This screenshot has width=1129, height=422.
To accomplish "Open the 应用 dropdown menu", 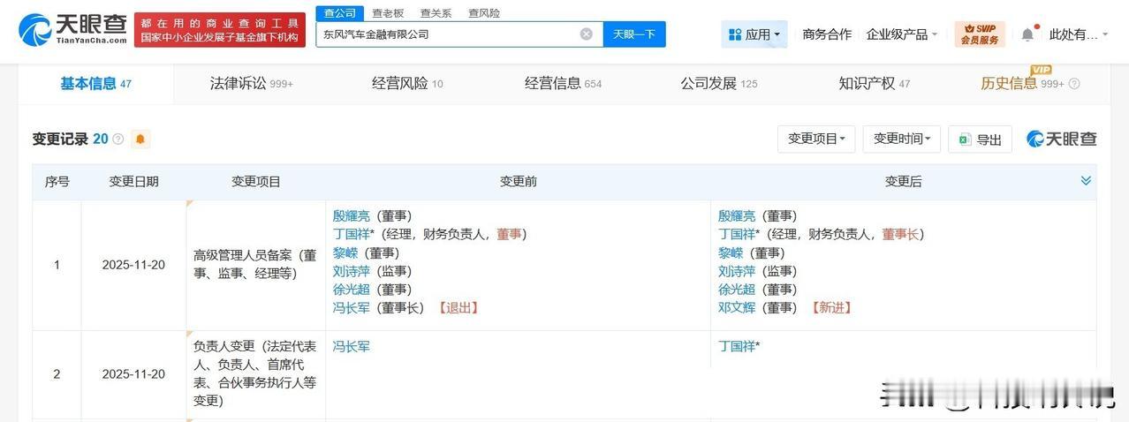I will pos(754,34).
